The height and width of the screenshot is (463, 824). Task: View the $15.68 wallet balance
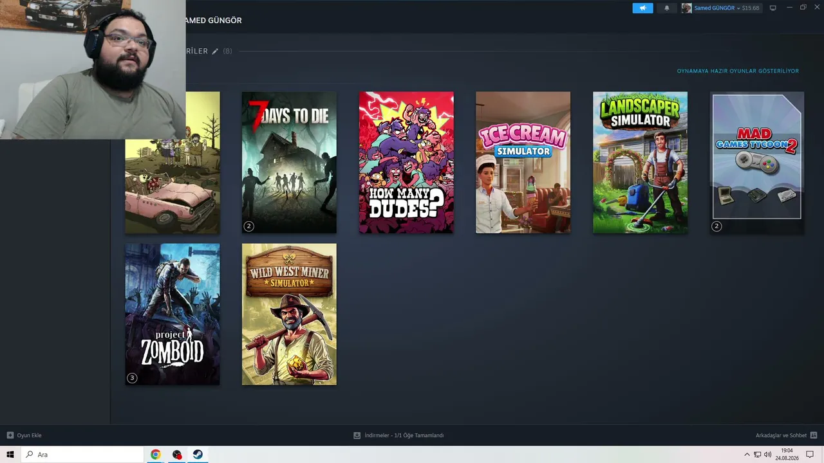(751, 8)
